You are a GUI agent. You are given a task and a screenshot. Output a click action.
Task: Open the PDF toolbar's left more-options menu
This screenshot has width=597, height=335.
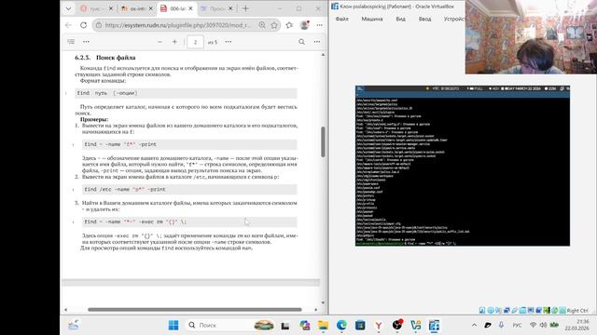pos(86,42)
